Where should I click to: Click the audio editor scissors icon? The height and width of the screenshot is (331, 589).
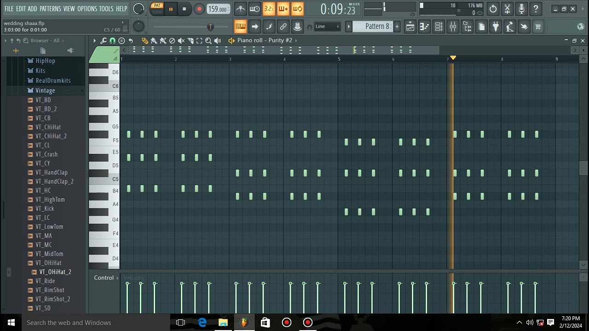pyautogui.click(x=507, y=9)
